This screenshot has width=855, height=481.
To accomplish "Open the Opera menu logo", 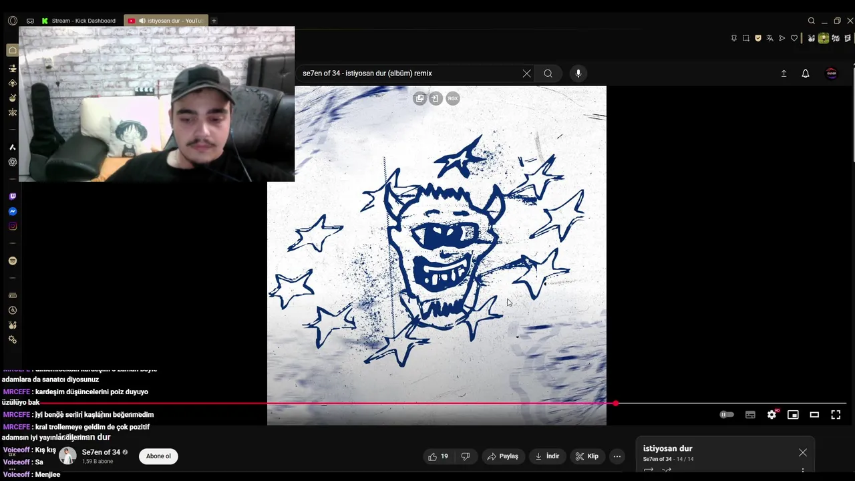I will click(x=13, y=21).
